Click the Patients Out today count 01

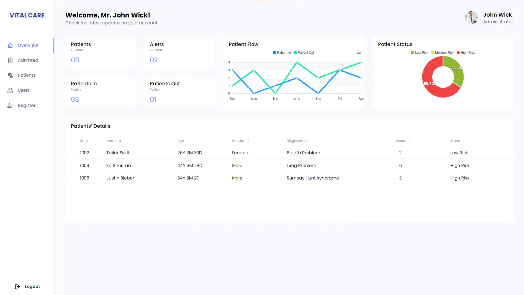(153, 99)
